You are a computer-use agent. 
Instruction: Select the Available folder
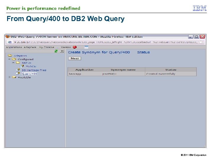pos(24,77)
